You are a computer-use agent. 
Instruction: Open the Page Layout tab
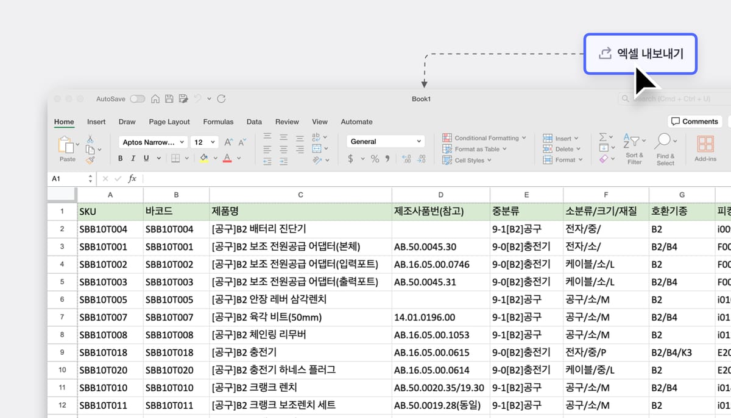(x=169, y=122)
